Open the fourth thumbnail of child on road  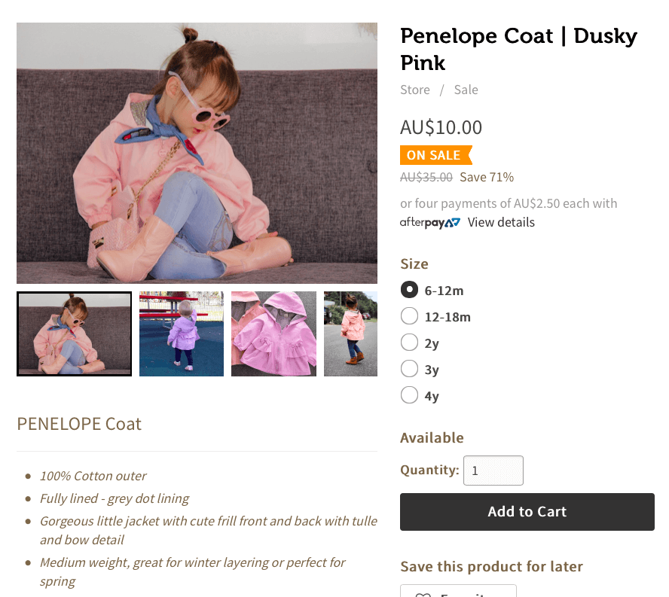point(351,334)
